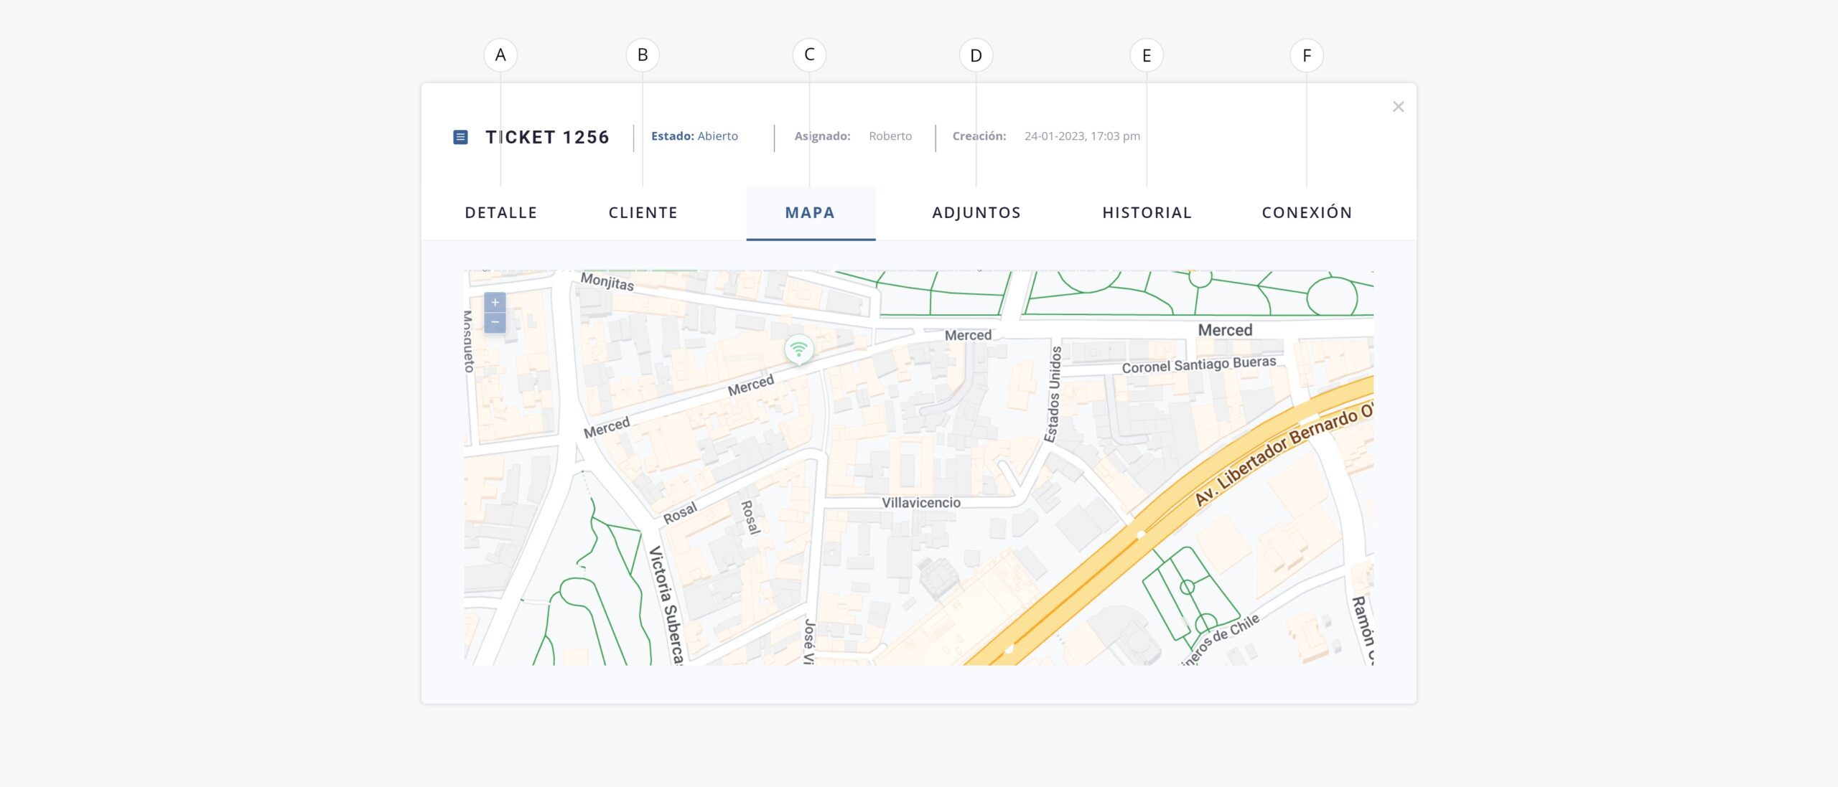Click the Estado: Abierto status text
This screenshot has width=1838, height=787.
click(x=694, y=136)
